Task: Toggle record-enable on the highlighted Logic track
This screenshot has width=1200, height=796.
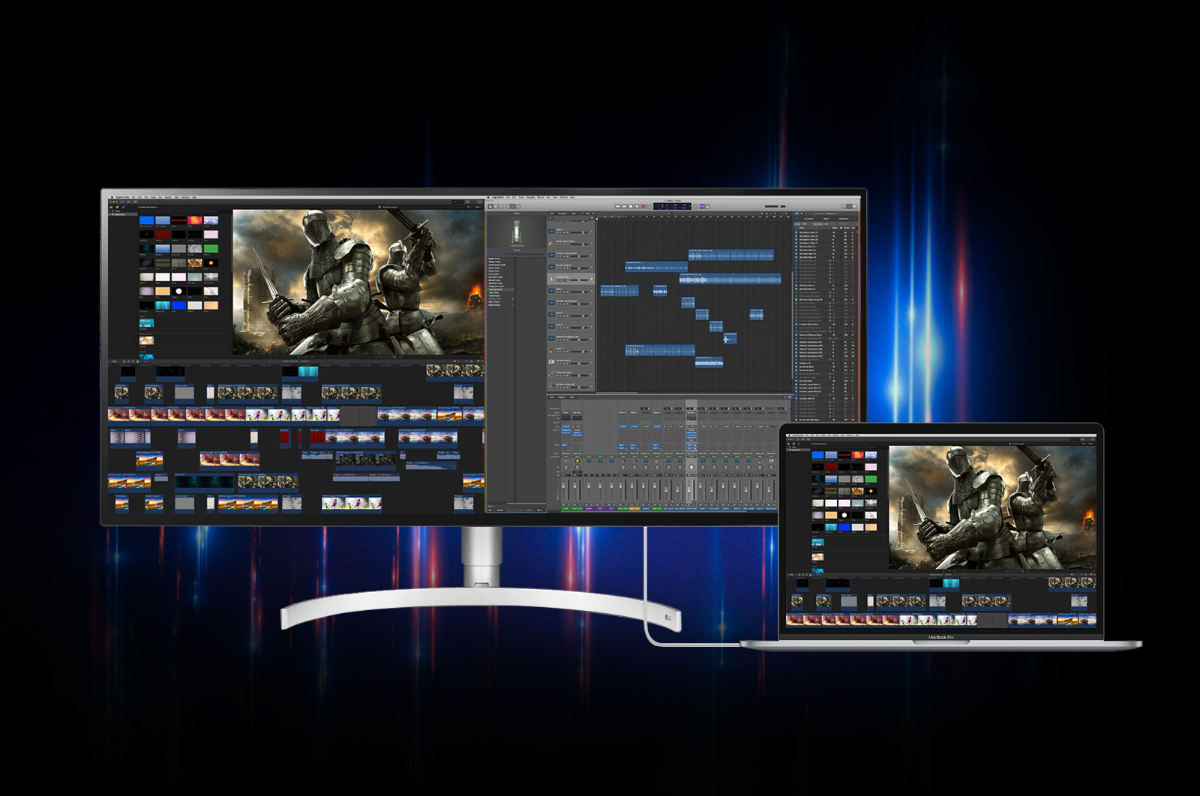Action: click(565, 280)
